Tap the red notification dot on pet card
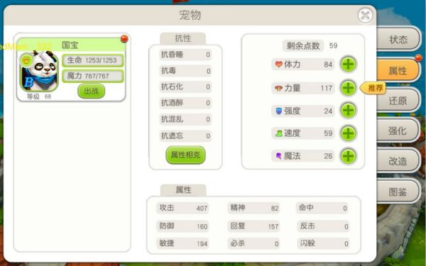Image resolution: width=426 pixels, height=266 pixels. [x=124, y=39]
